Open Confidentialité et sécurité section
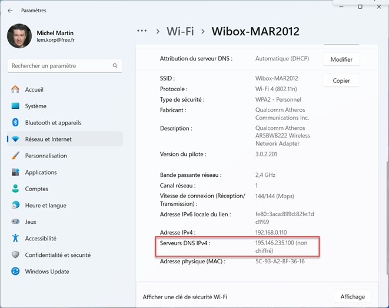Viewport: 389px width, 308px height. point(58,255)
